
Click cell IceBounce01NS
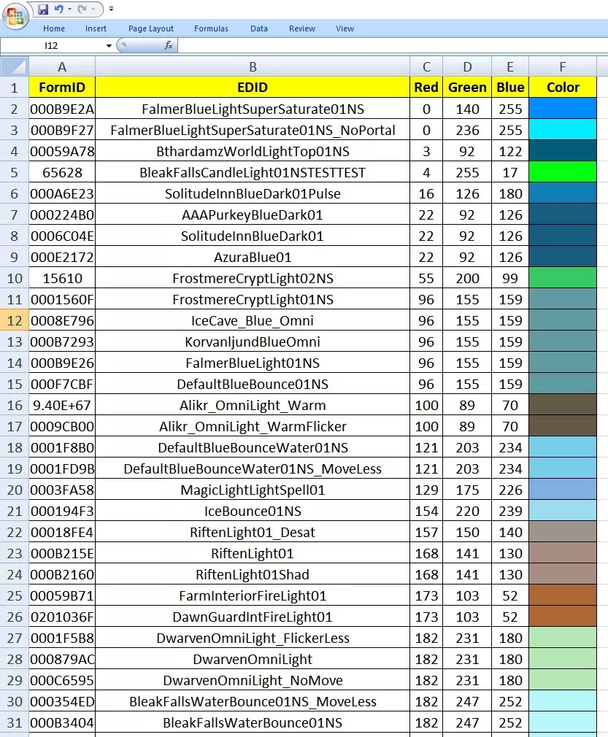coord(253,511)
